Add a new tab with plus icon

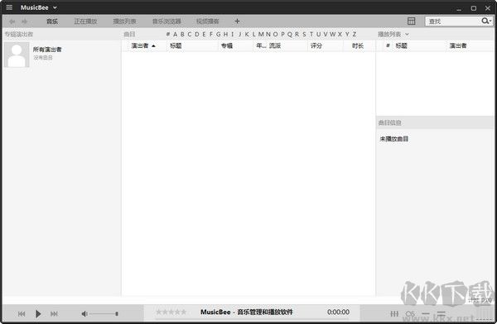pos(237,21)
